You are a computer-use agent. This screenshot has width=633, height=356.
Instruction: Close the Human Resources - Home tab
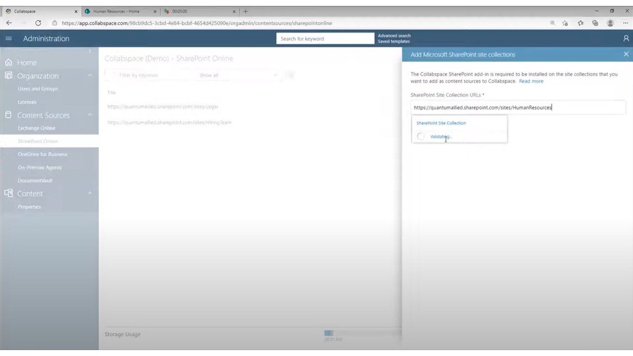[x=155, y=11]
